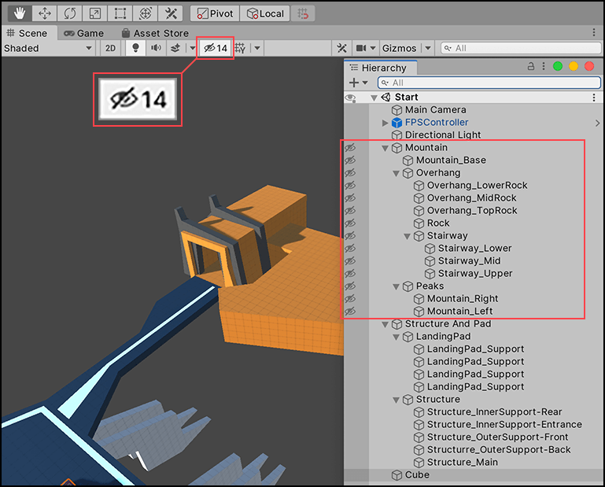Toggle scene visibility for the 14 hidden objects
The width and height of the screenshot is (605, 487).
coord(216,48)
